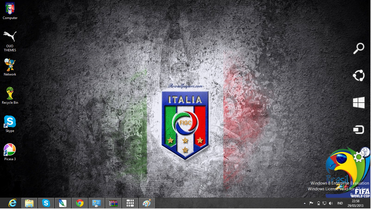Viewport: 371px width, 209px height.
Task: Click the Share charm
Action: coord(359,75)
